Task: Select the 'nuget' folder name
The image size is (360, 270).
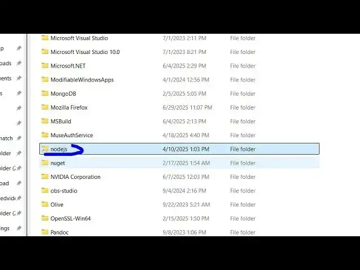Action: click(x=57, y=163)
